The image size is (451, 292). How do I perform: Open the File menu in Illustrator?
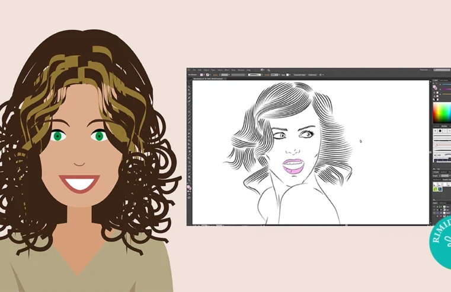(194, 70)
